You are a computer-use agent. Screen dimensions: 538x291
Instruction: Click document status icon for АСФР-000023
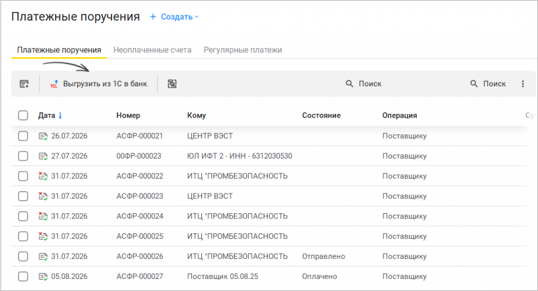coord(43,196)
